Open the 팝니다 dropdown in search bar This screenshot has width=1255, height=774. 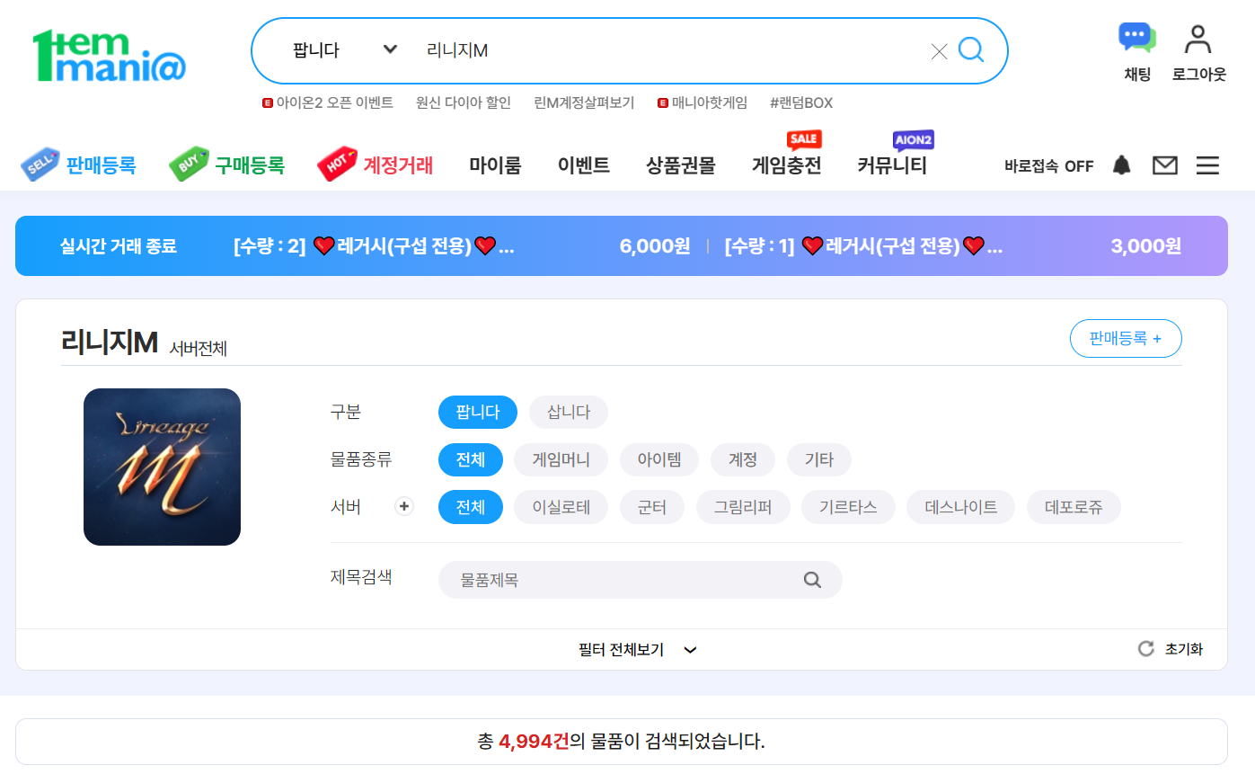click(x=344, y=50)
